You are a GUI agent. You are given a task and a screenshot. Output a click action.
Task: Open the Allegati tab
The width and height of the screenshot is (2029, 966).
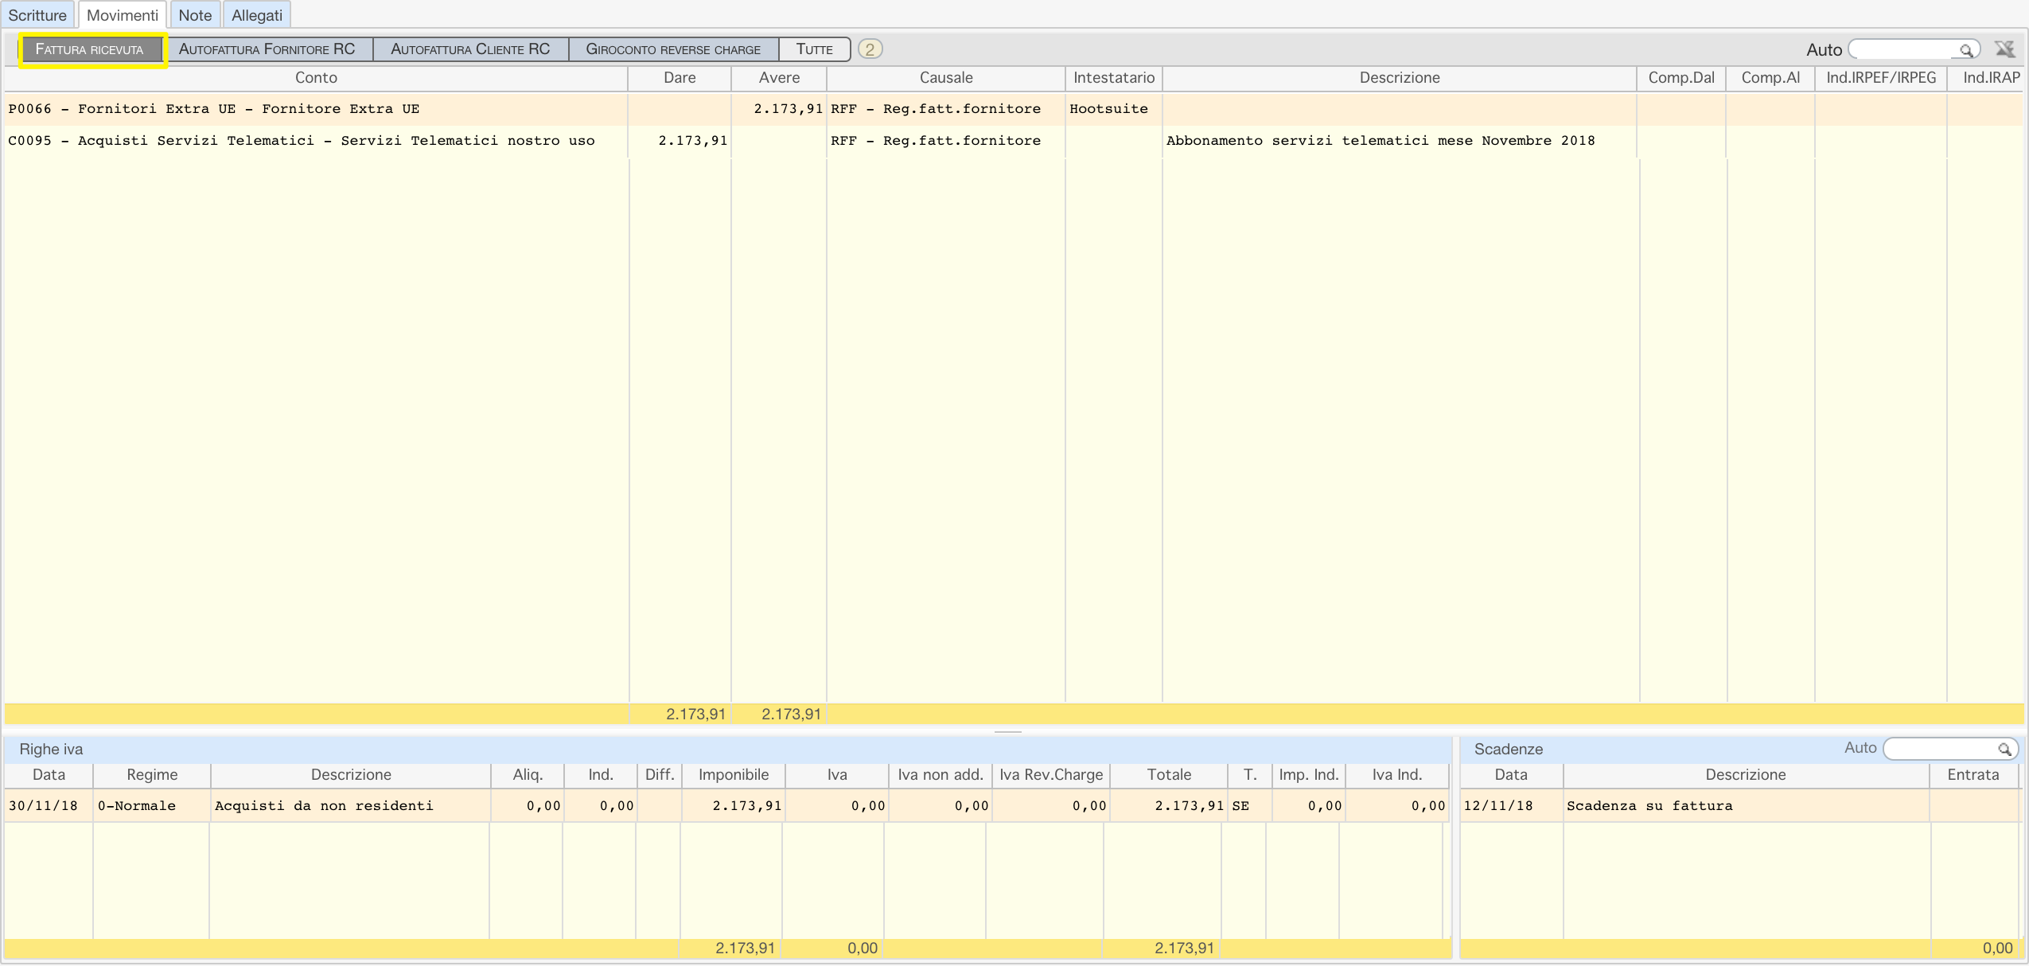pos(257,15)
